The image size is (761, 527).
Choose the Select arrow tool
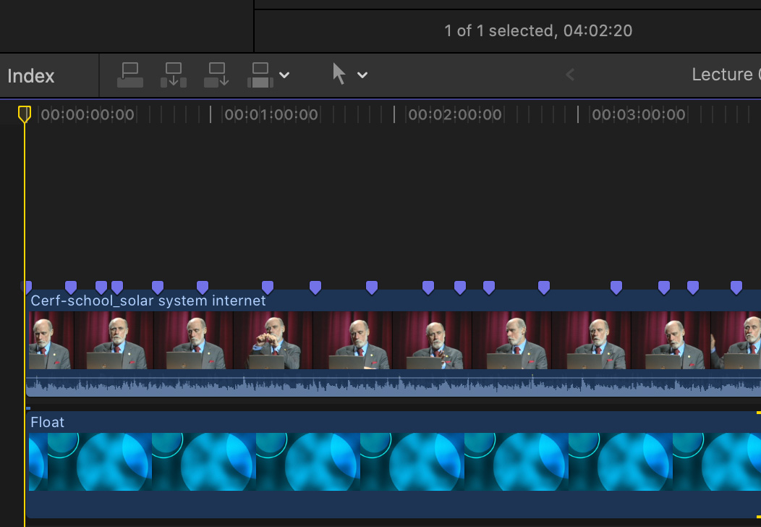339,74
